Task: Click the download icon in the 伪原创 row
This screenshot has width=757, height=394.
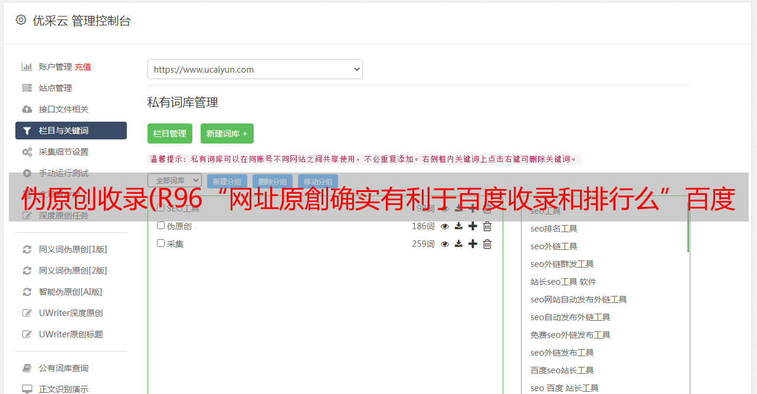Action: point(458,226)
